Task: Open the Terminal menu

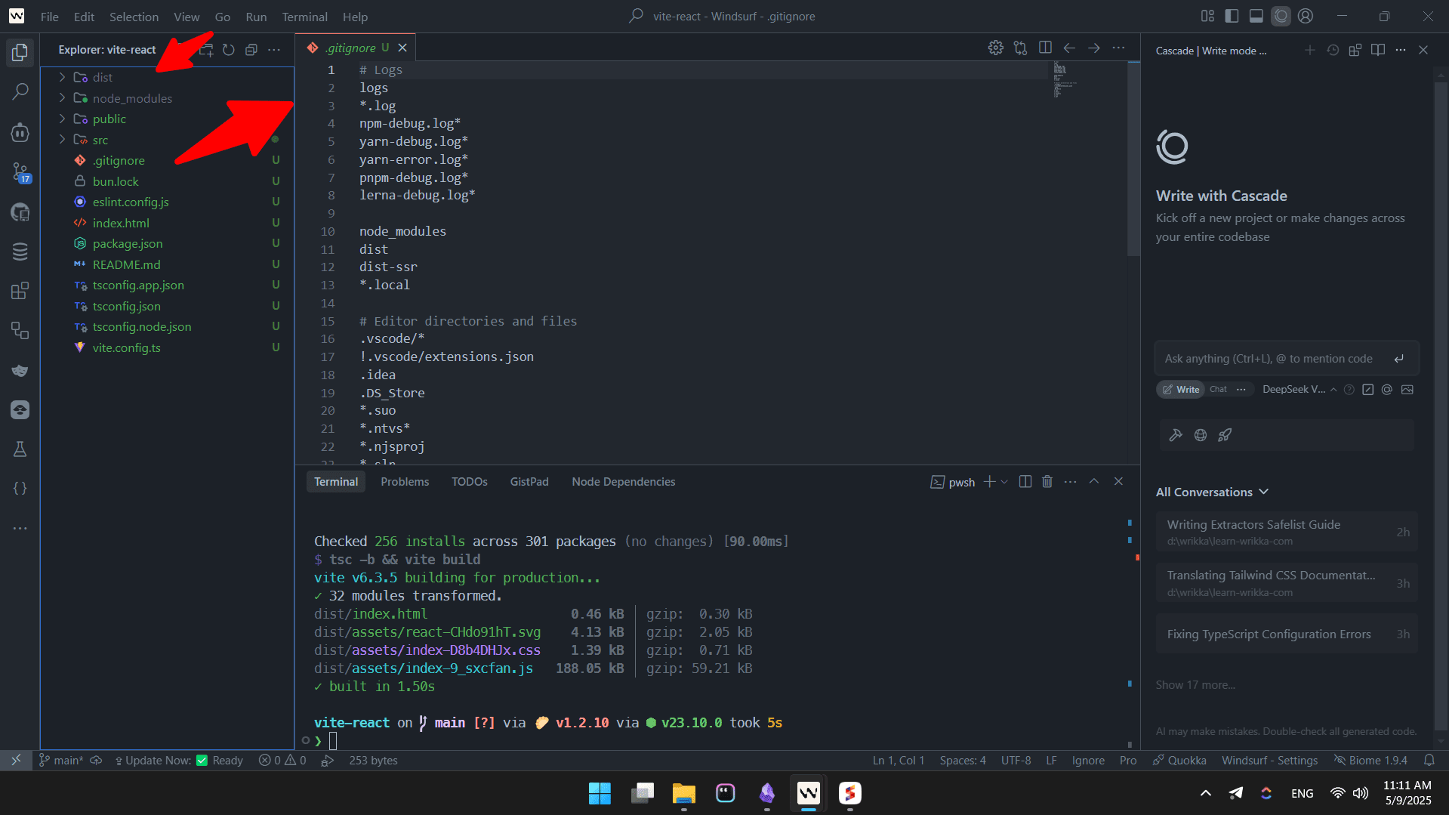Action: pyautogui.click(x=304, y=17)
